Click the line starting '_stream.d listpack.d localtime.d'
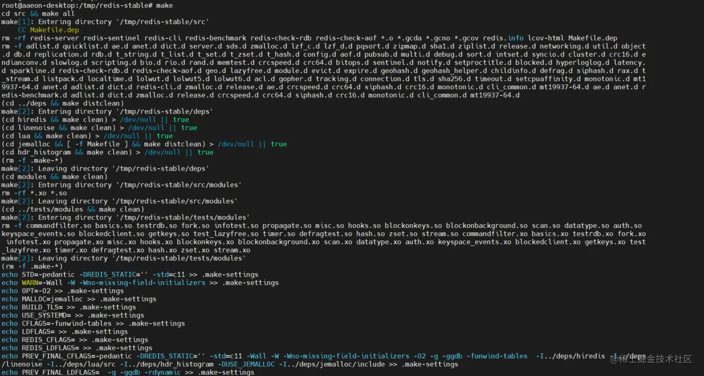Viewport: 704px width, 376px height. pyautogui.click(x=323, y=79)
